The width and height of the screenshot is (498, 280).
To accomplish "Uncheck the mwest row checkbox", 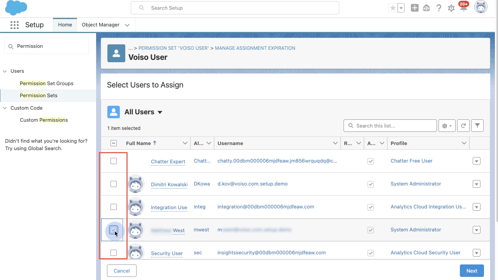I will [114, 230].
